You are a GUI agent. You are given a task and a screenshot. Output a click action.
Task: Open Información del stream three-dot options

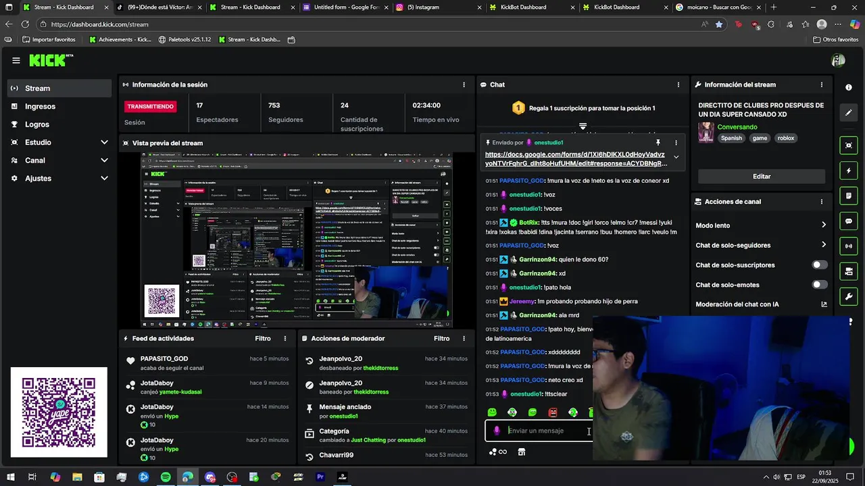(x=822, y=85)
